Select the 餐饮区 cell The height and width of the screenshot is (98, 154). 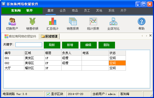tap(34, 68)
